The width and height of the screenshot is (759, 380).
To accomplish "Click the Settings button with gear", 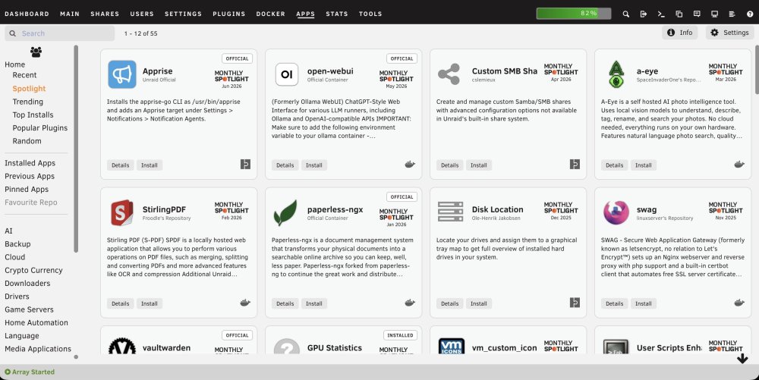I will click(x=730, y=33).
